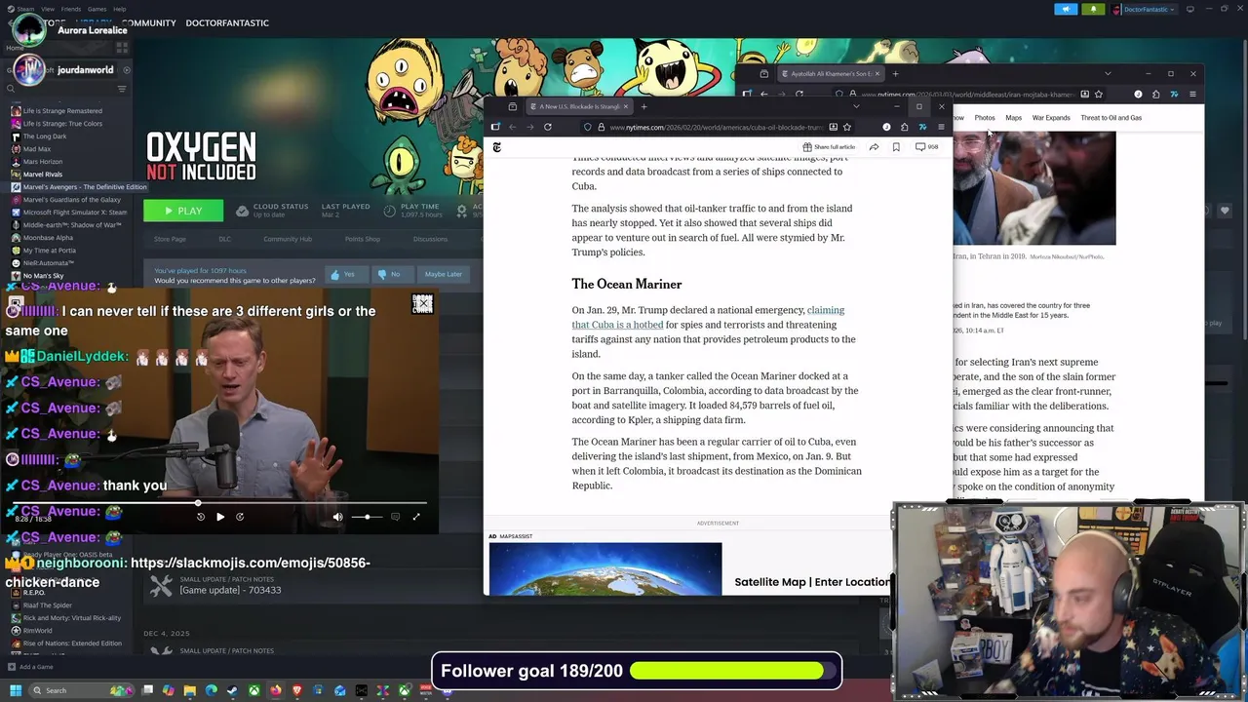
Task: Launch Oxygen Not Included with PLAY button
Action: point(183,211)
